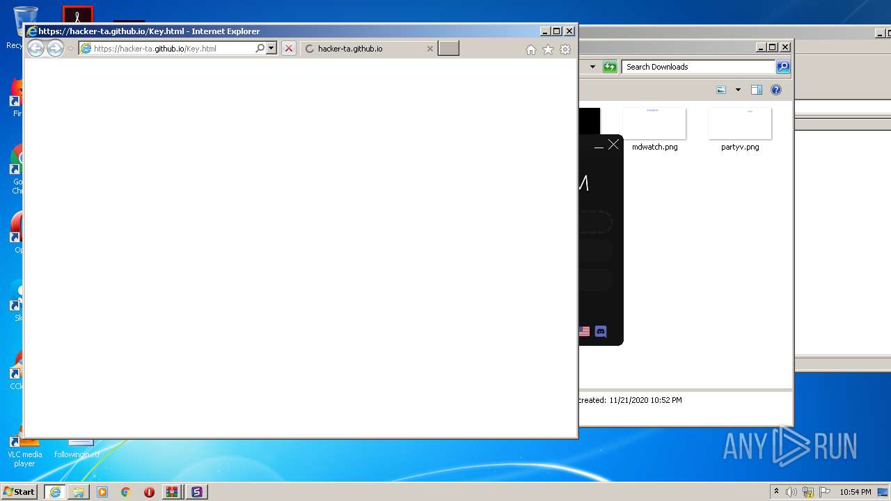Open the Action Center flag icon
Viewport: 891px width, 501px height.
tap(824, 492)
